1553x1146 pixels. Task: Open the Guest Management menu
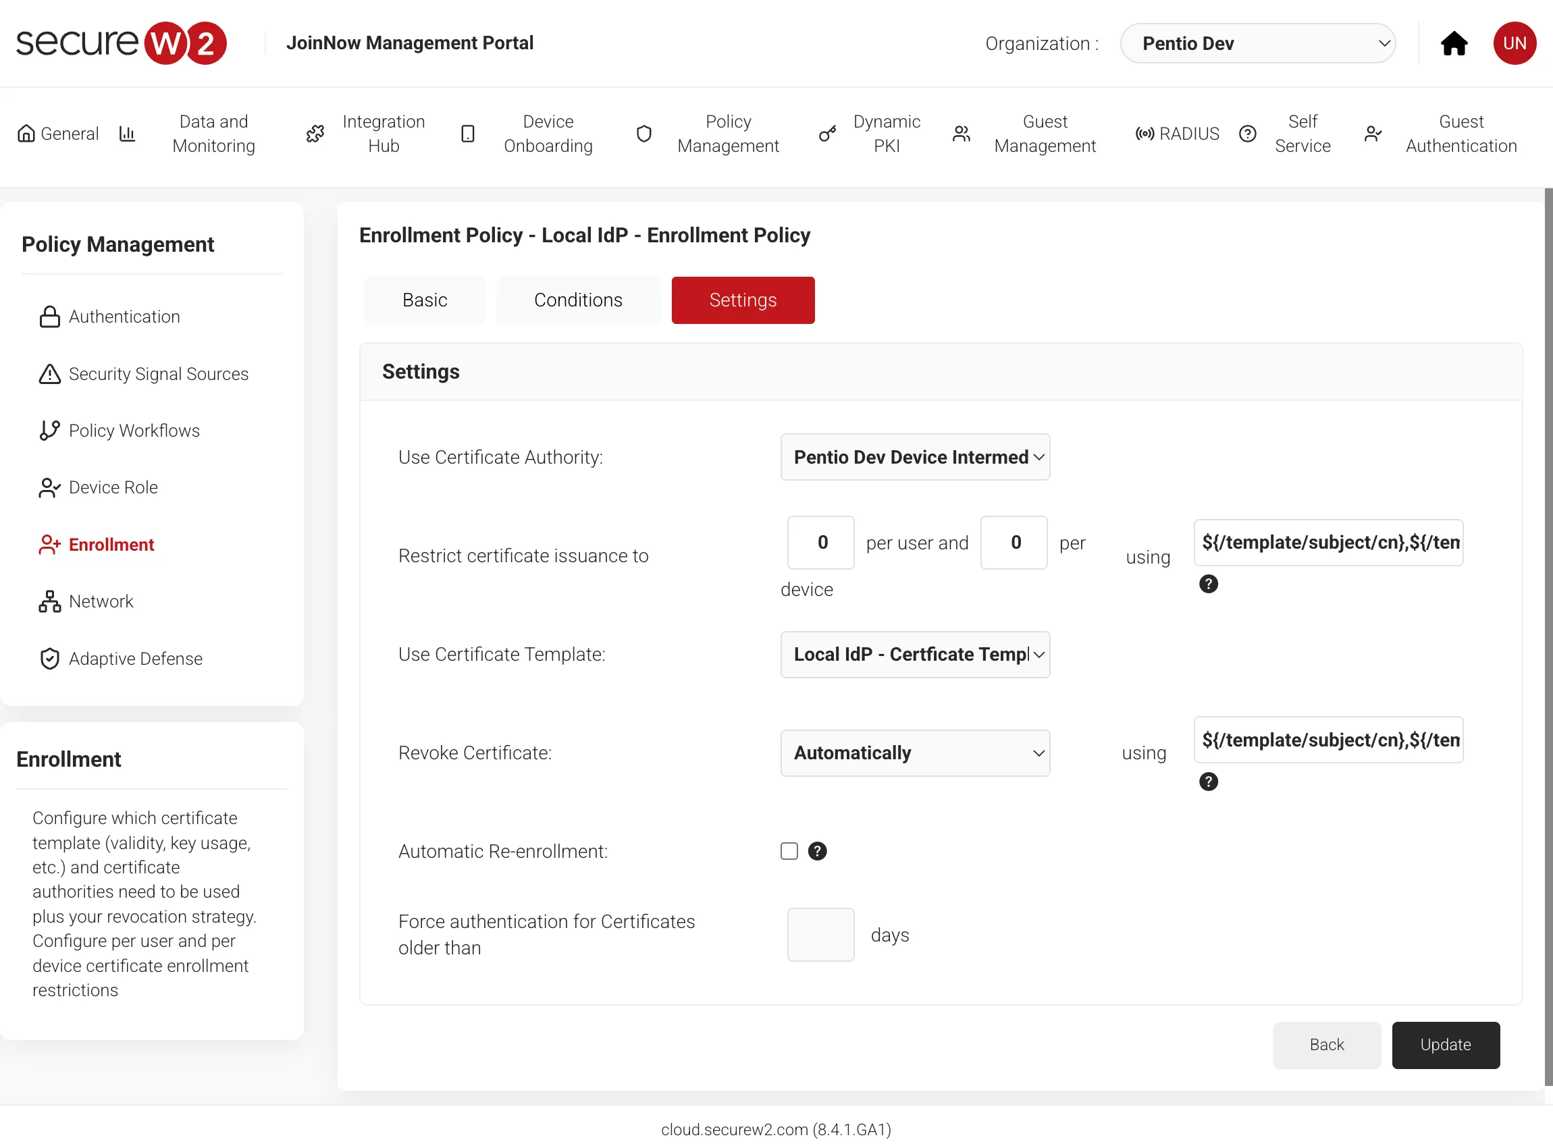(1045, 133)
